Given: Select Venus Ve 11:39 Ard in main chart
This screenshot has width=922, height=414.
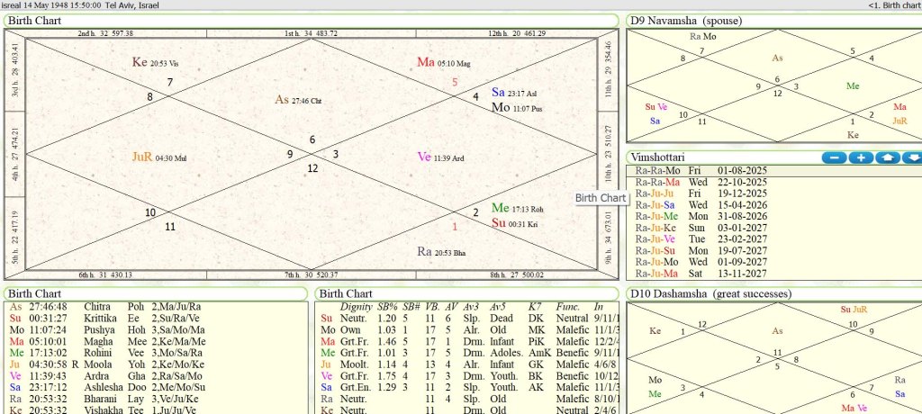Looking at the screenshot, I should [424, 157].
